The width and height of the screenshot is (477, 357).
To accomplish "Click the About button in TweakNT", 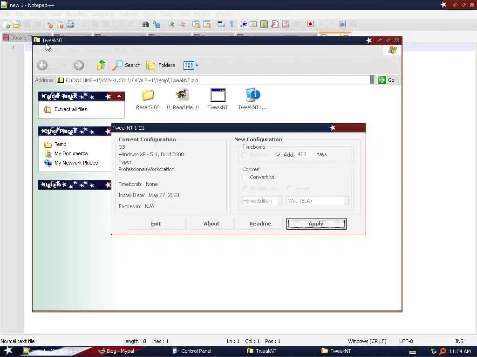I will [211, 224].
